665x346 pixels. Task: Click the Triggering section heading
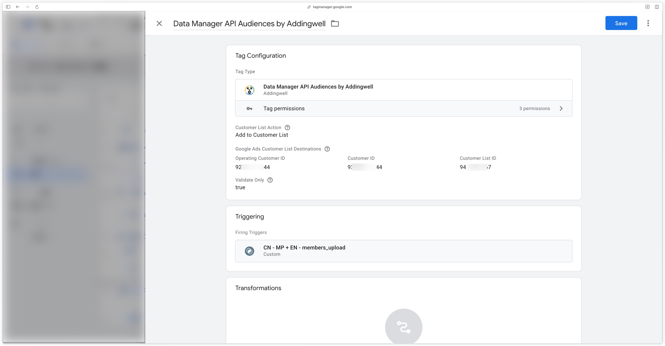pos(249,217)
